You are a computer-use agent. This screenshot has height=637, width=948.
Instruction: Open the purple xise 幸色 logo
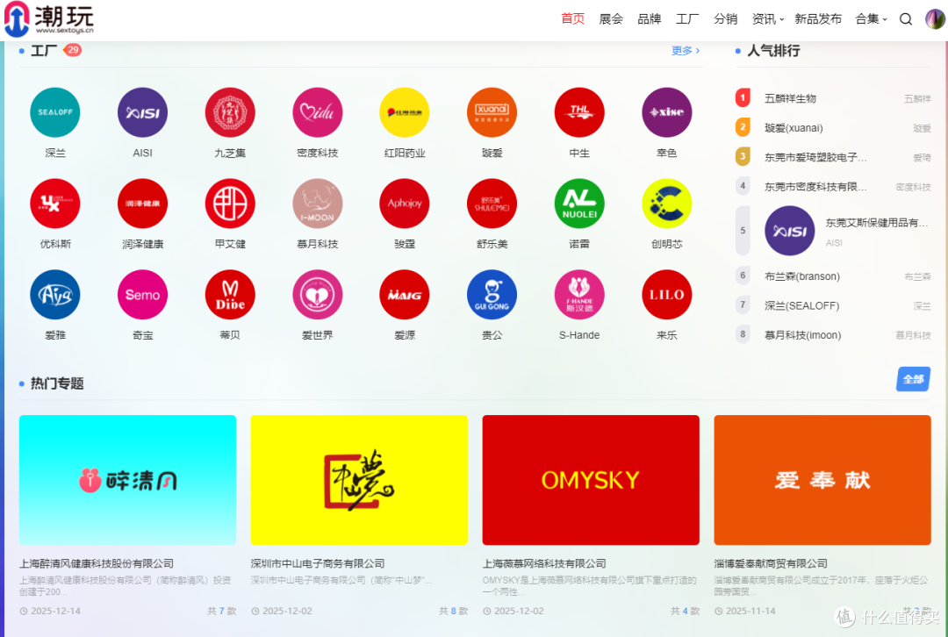coord(667,112)
